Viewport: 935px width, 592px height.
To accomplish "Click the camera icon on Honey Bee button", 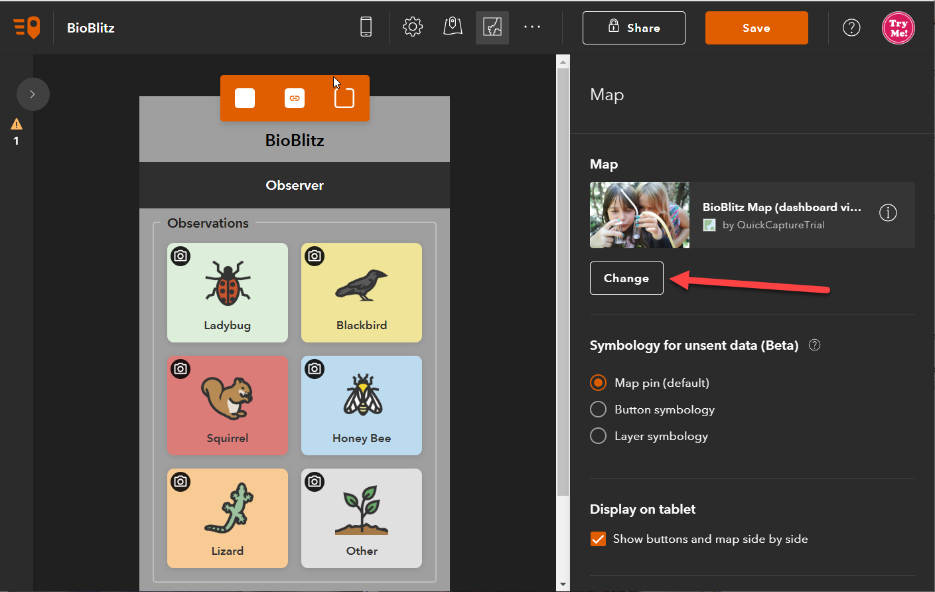I will pyautogui.click(x=315, y=369).
